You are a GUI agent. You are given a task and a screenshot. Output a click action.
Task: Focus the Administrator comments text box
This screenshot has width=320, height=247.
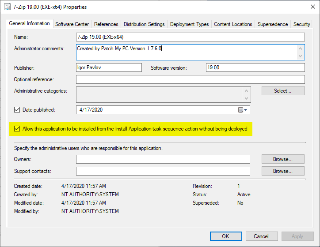[190, 52]
